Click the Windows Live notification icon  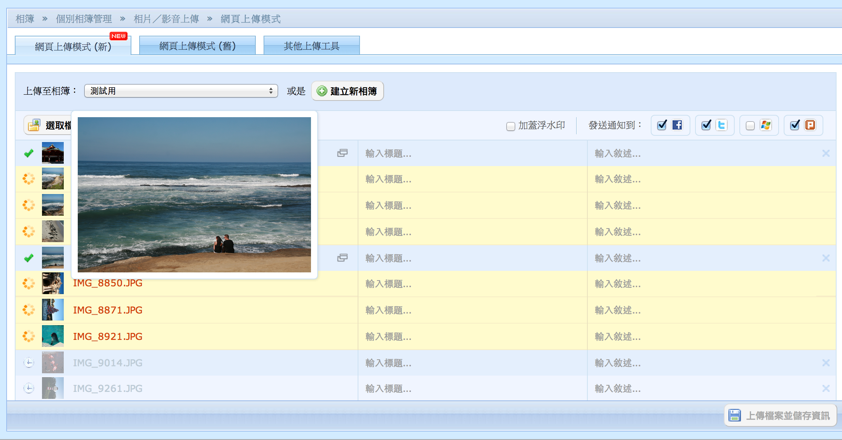click(x=766, y=125)
